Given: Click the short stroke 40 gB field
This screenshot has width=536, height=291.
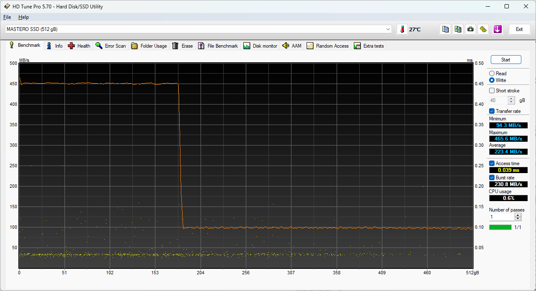Looking at the screenshot, I should (498, 100).
